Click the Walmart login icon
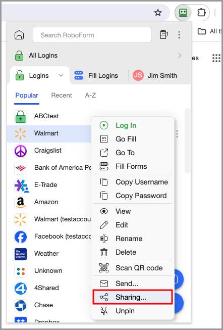Screen dimensions: 223x330 pyautogui.click(x=20, y=133)
